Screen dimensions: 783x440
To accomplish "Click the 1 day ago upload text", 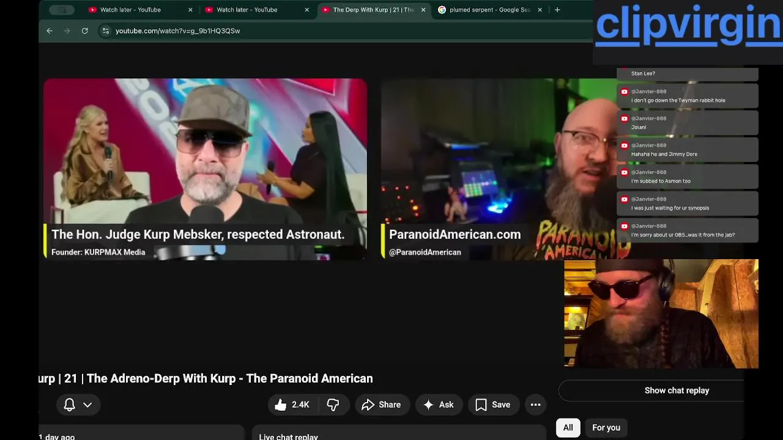I will click(57, 436).
